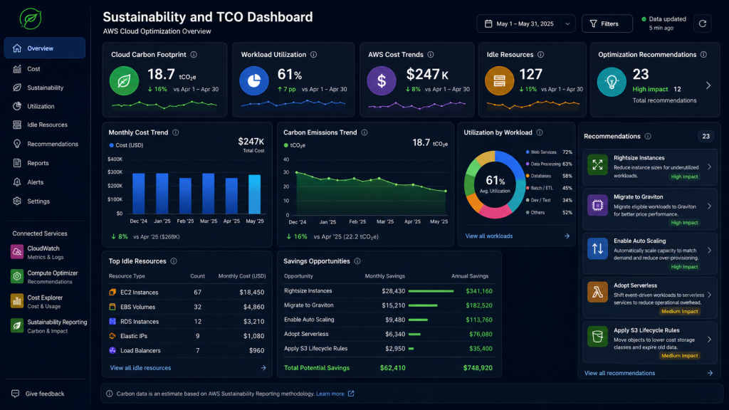This screenshot has width=729, height=410.
Task: Expand the Migrate to Graviton recommendation chevron
Action: point(710,206)
